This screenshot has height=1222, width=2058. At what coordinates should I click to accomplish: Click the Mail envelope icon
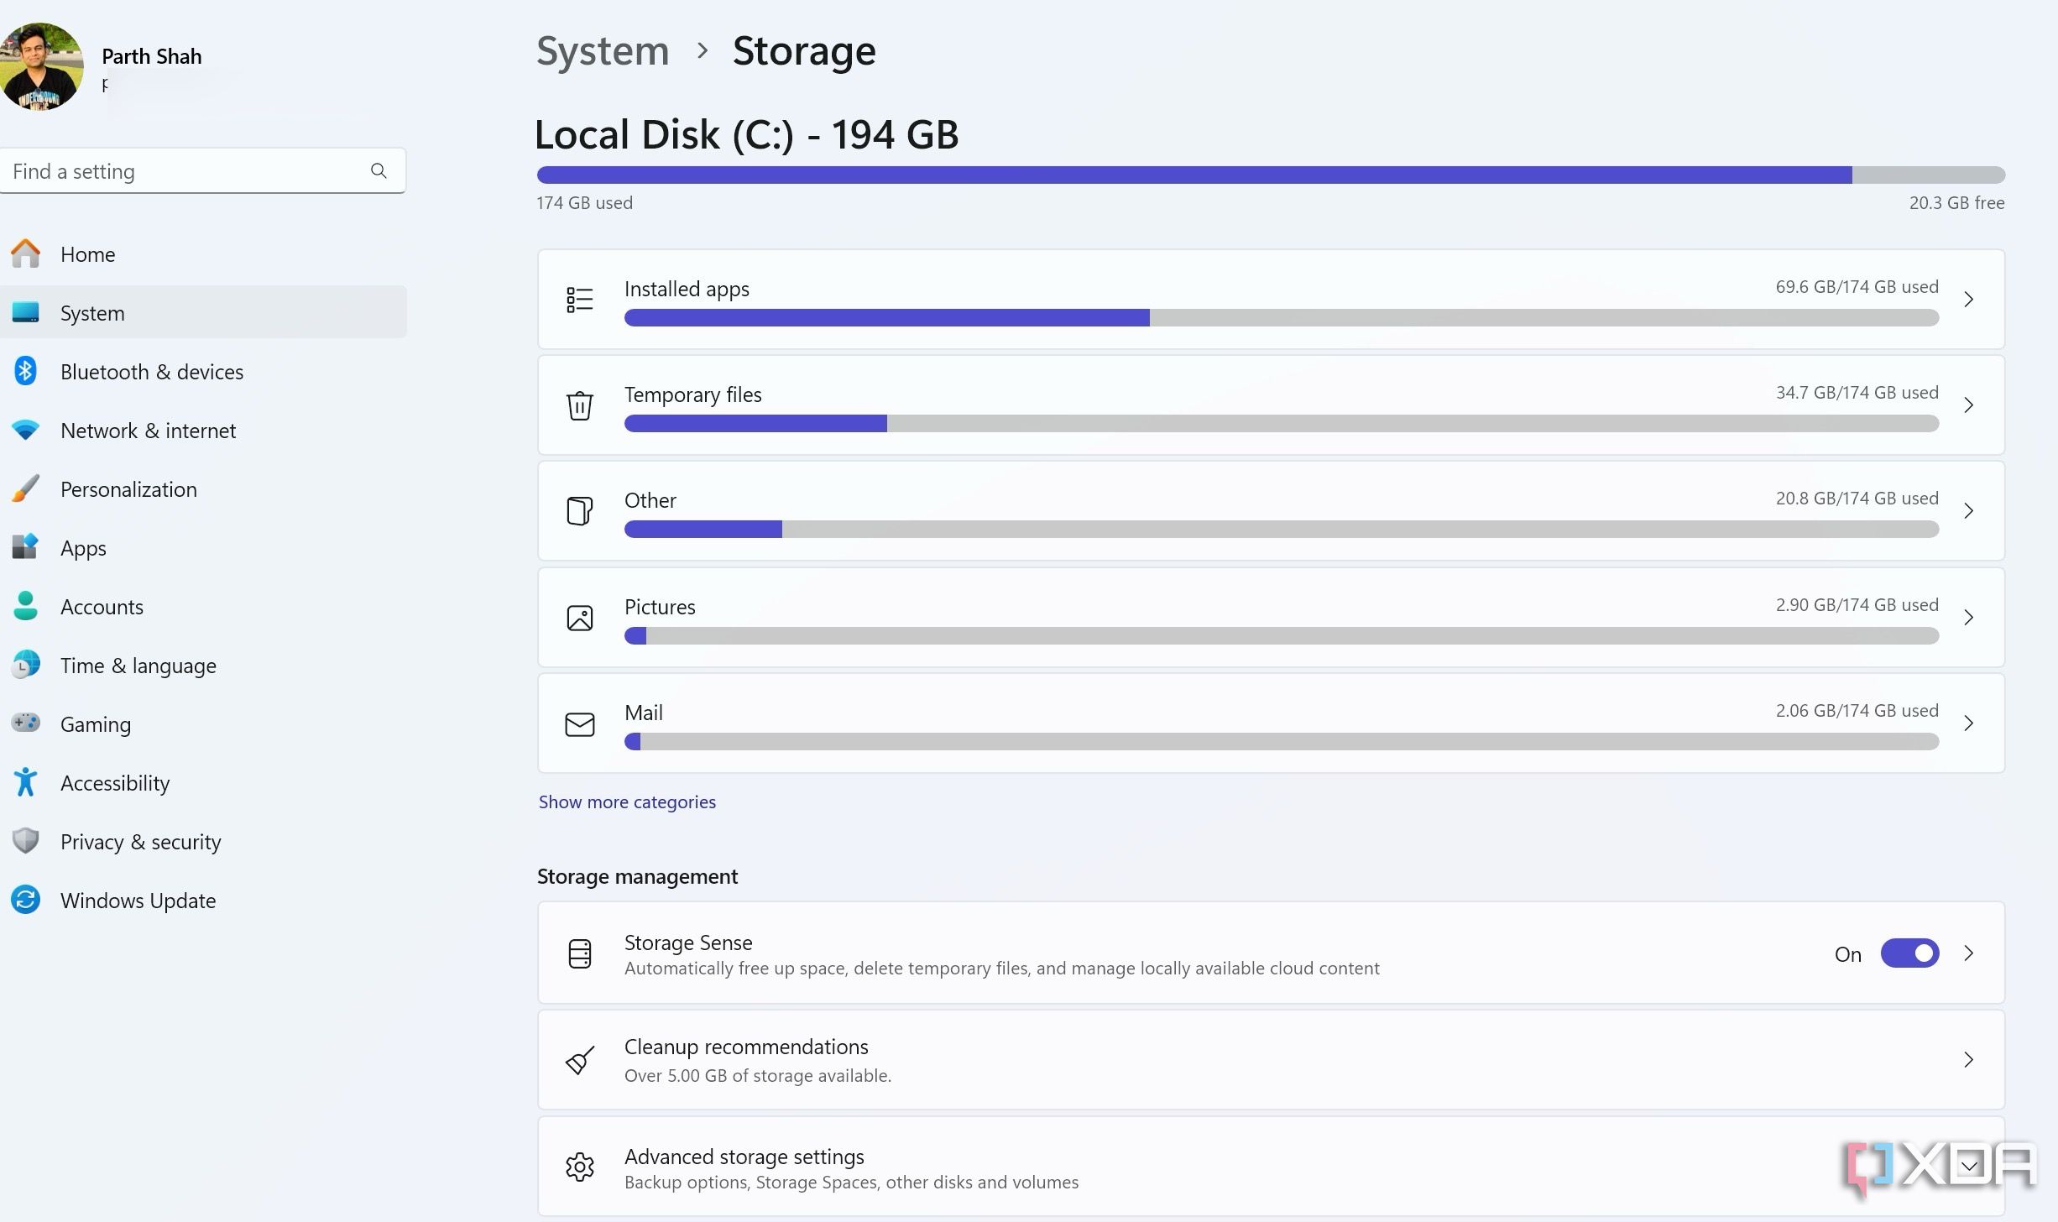click(x=579, y=723)
